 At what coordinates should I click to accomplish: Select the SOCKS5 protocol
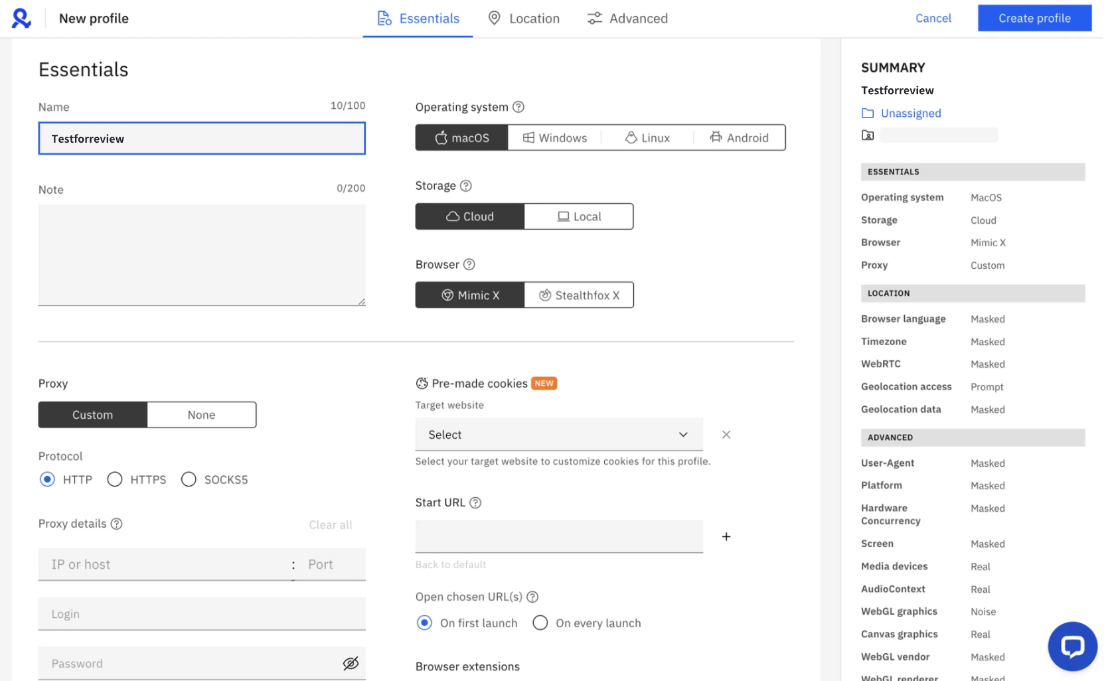[x=188, y=479]
